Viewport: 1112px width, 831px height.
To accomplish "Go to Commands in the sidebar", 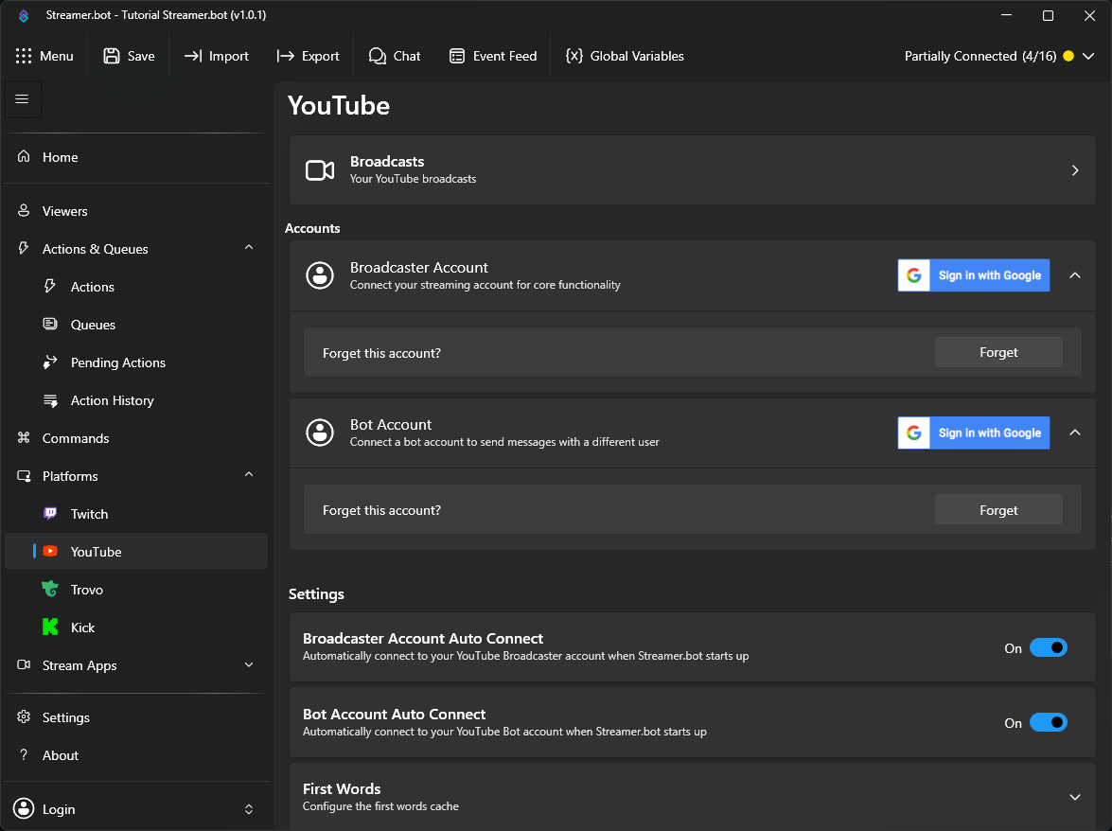I will click(x=76, y=438).
